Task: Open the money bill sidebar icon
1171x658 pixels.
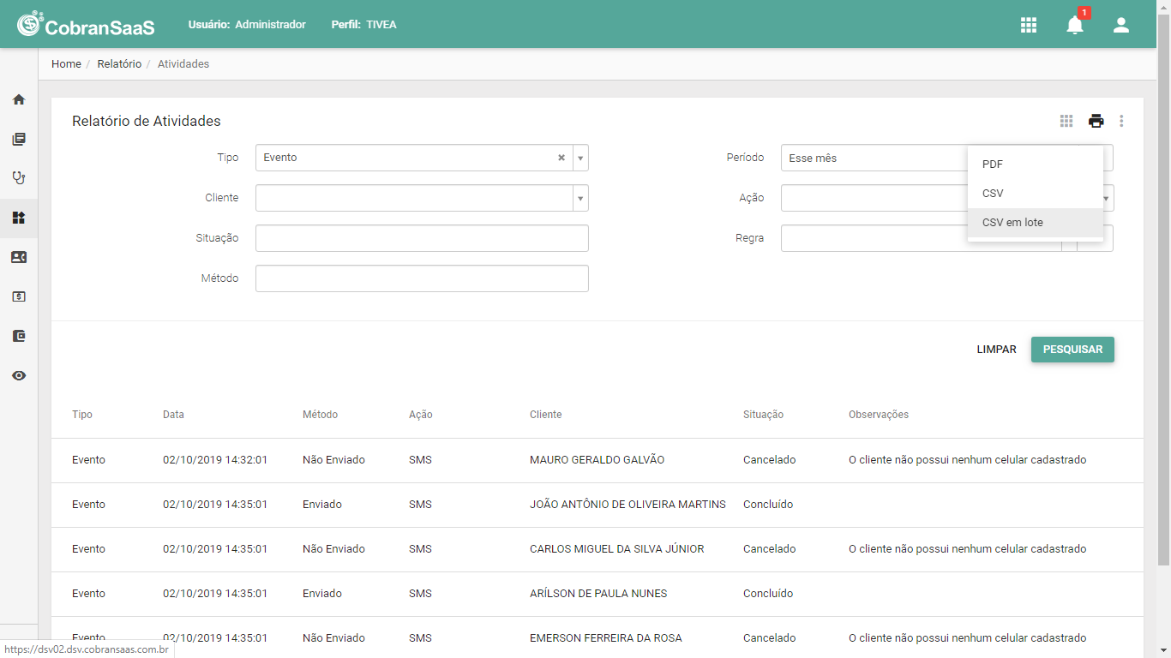Action: 19,296
